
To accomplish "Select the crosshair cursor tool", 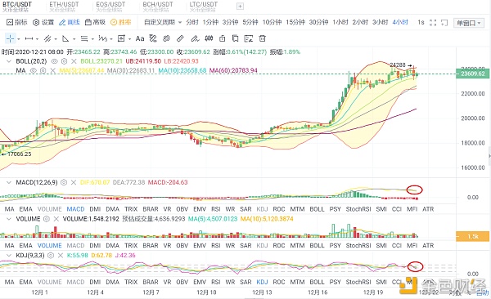I will tap(11, 38).
